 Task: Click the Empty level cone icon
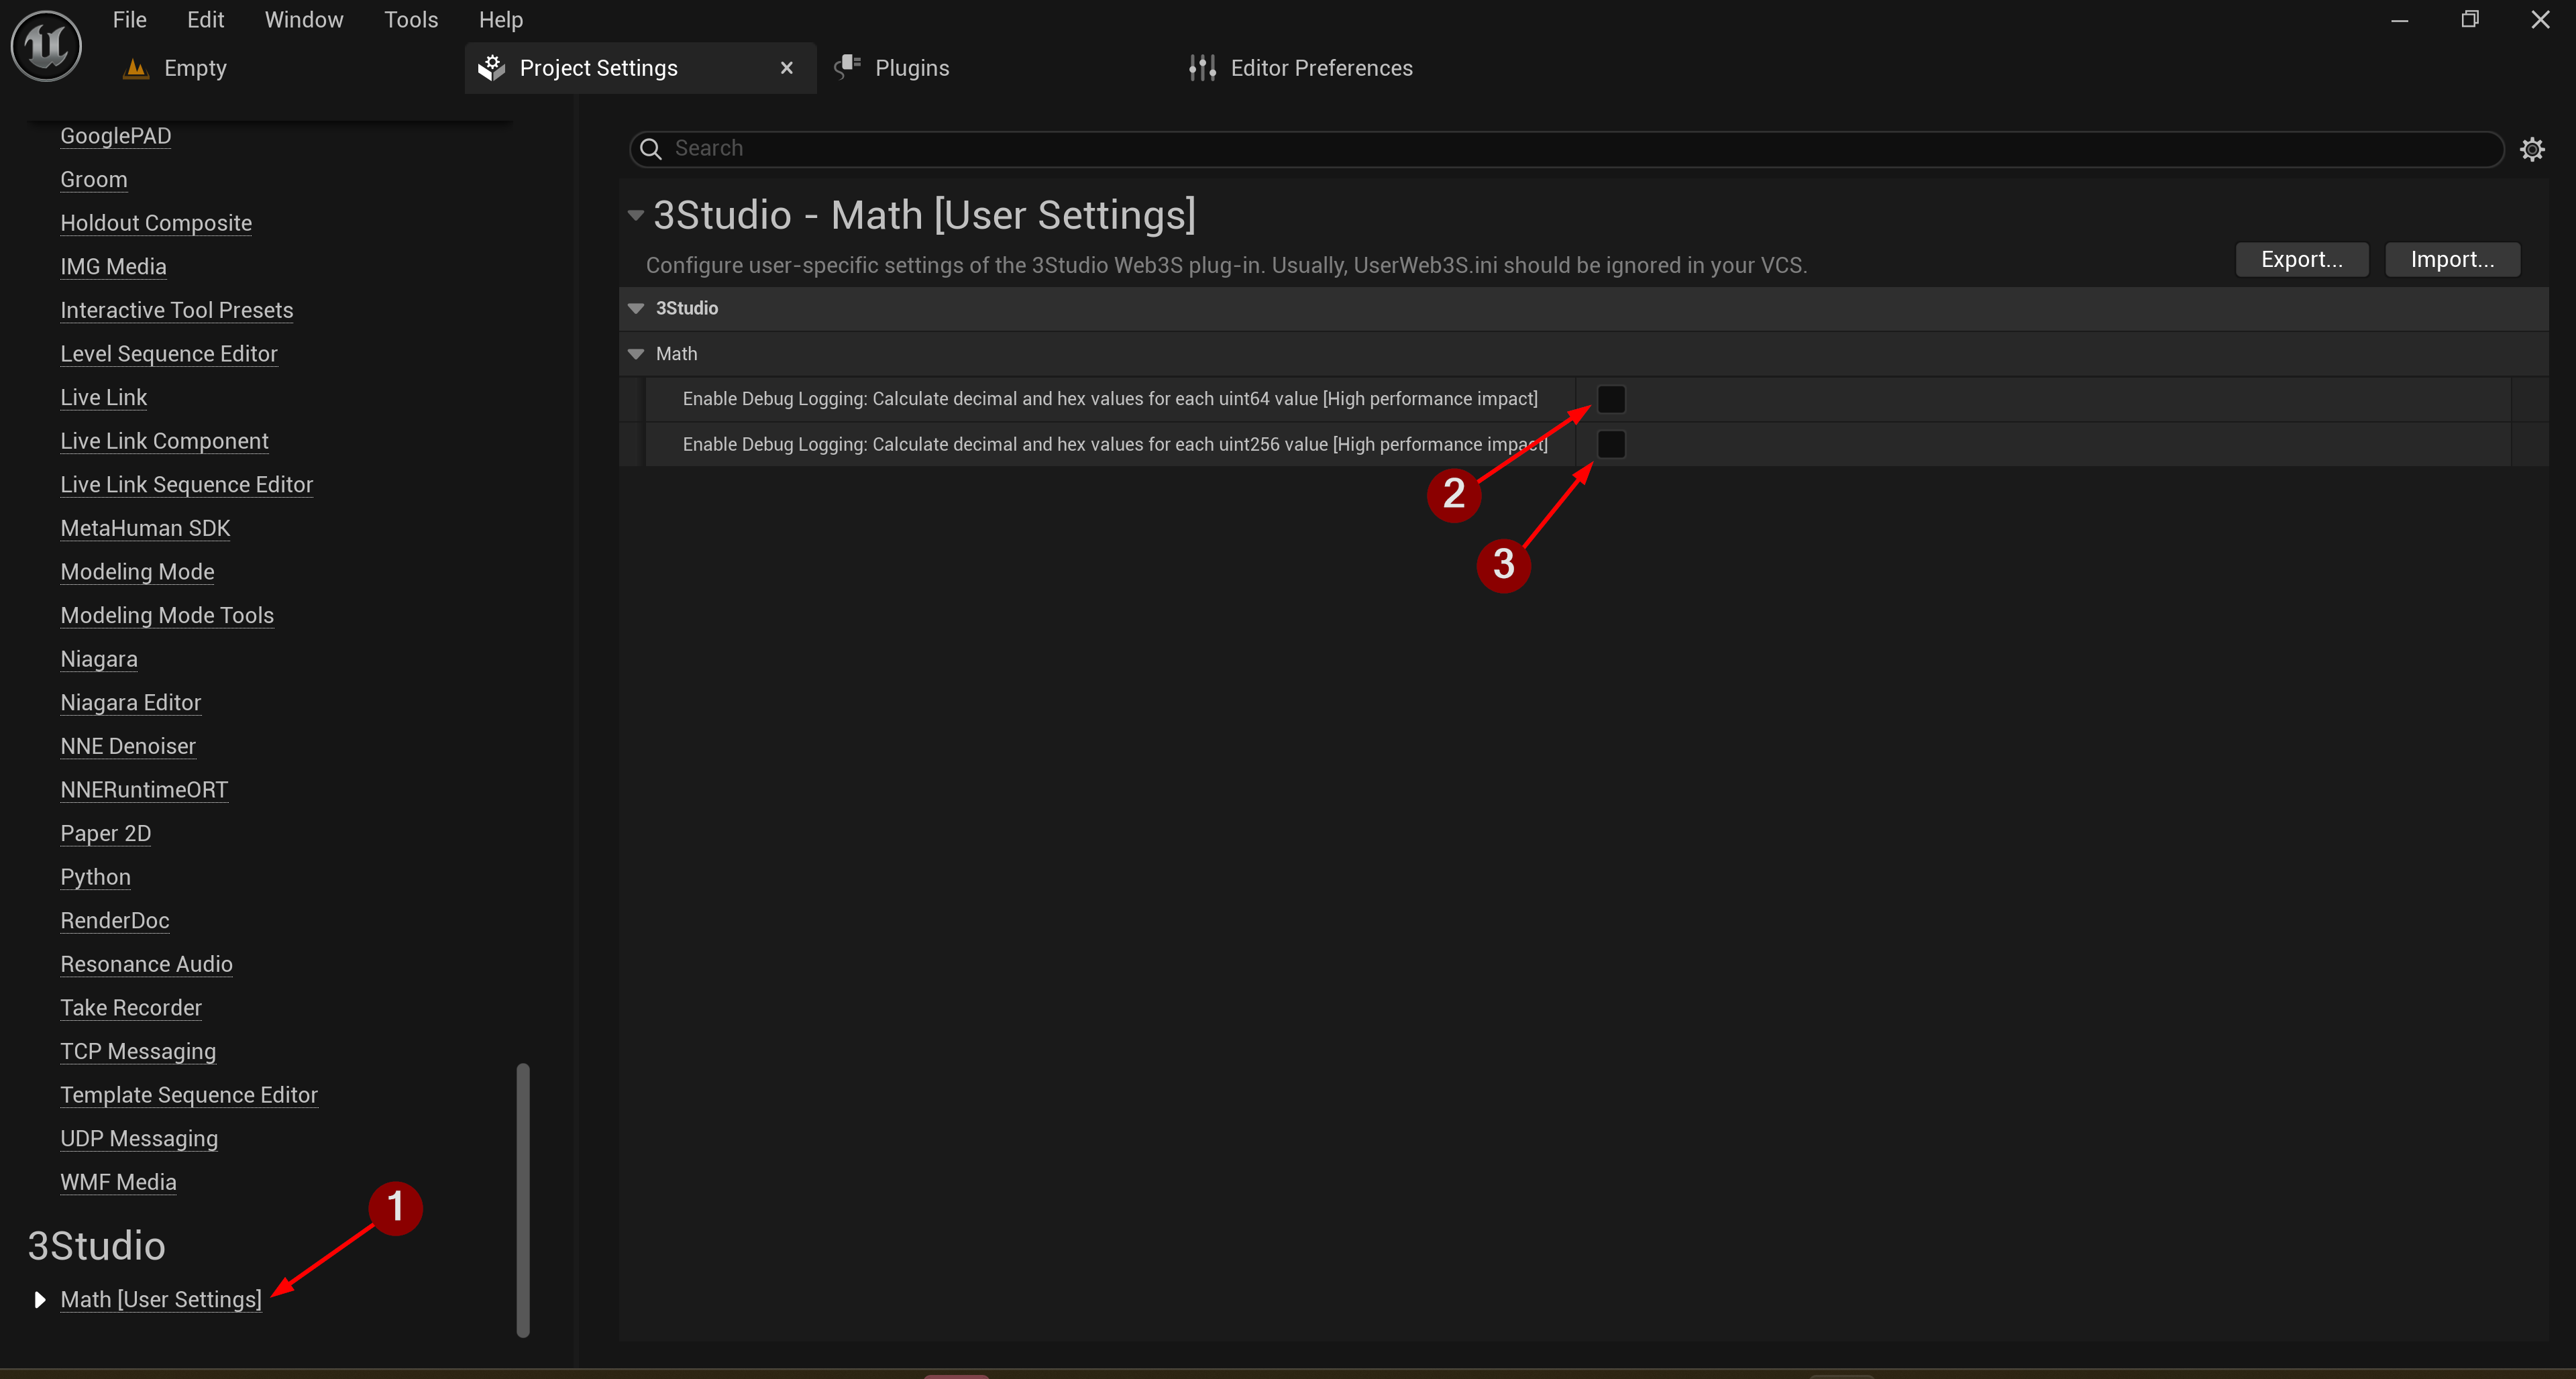[135, 68]
